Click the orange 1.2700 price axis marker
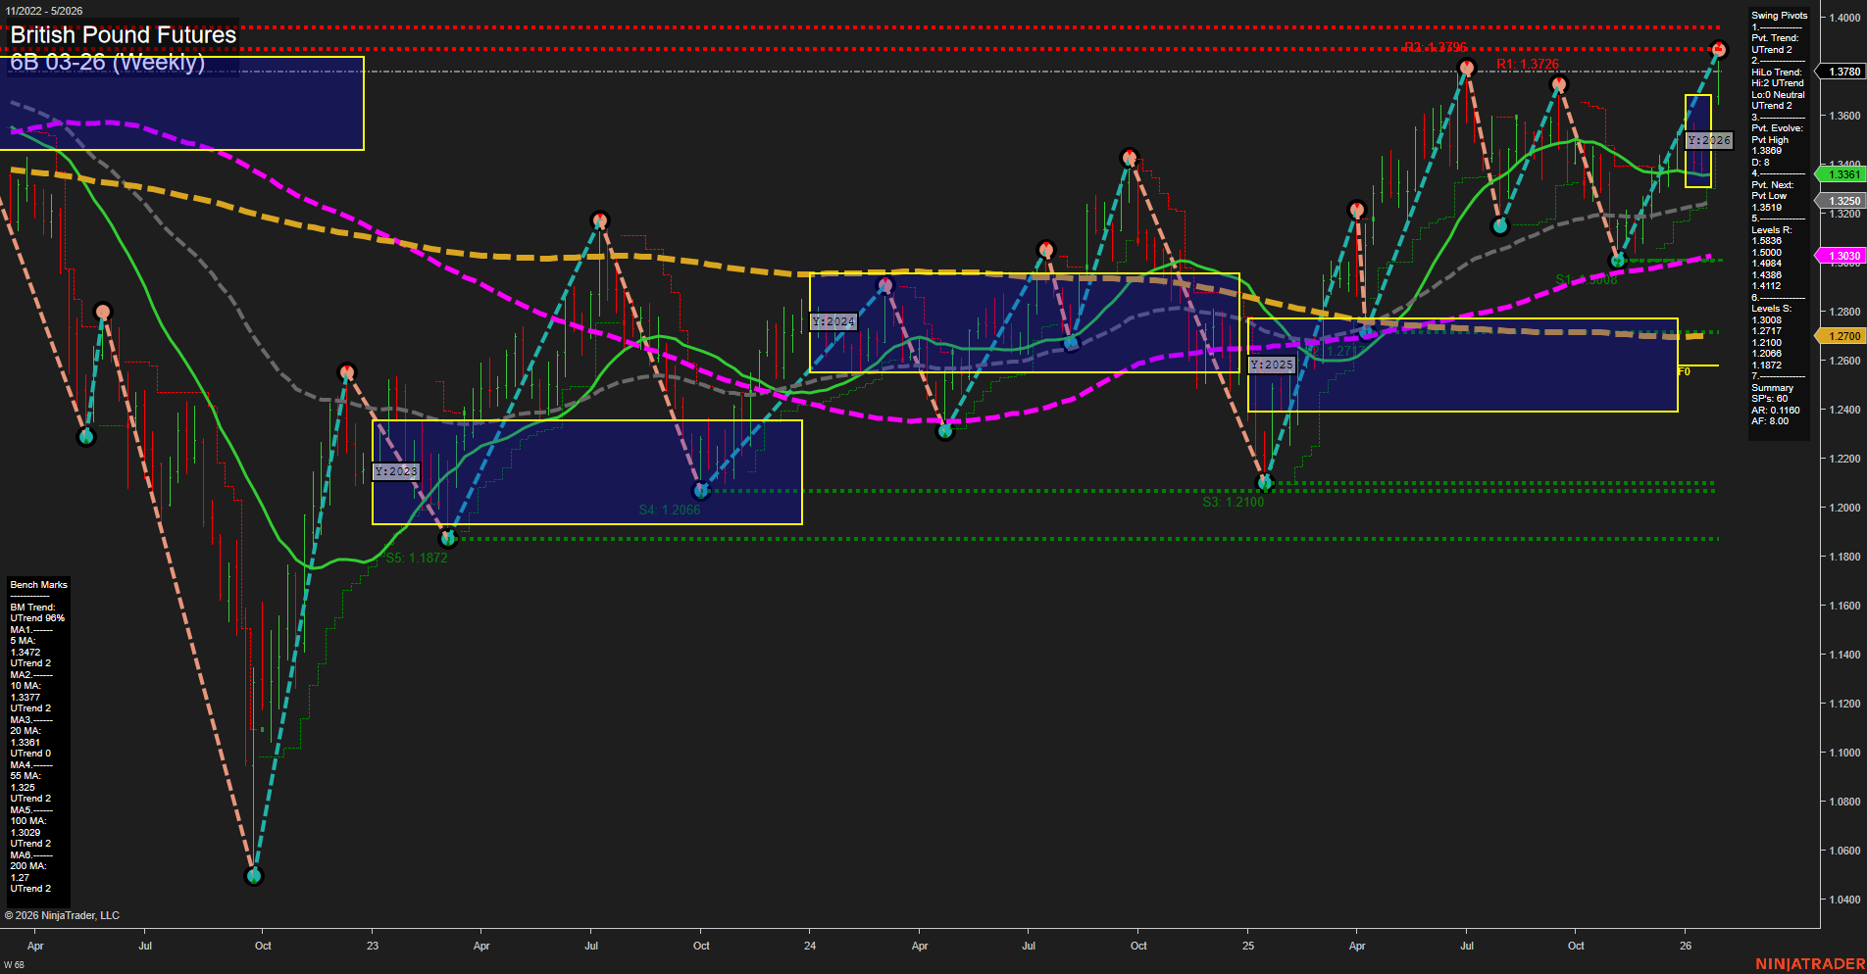The width and height of the screenshot is (1867, 974). [1843, 335]
